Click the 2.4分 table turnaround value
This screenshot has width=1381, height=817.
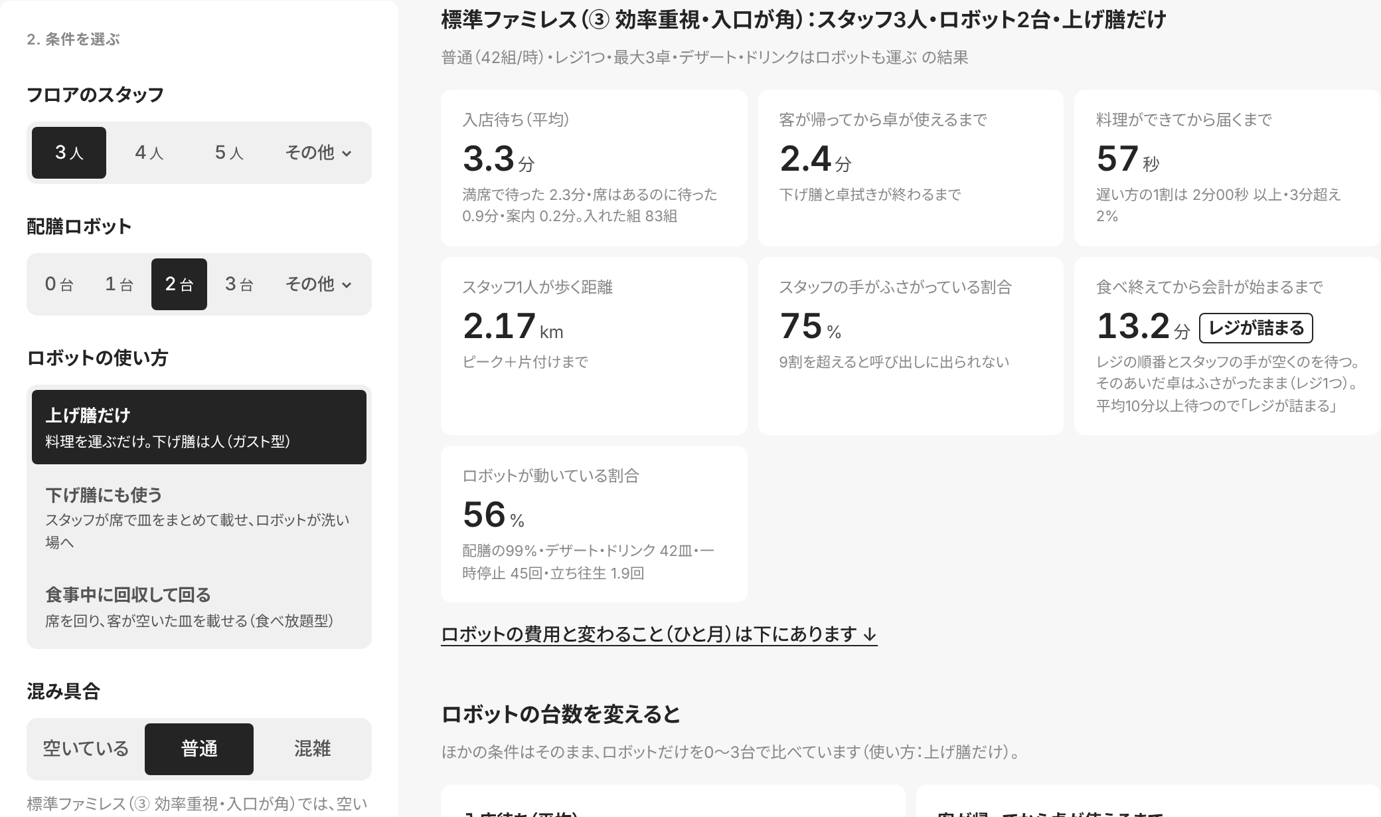click(815, 159)
